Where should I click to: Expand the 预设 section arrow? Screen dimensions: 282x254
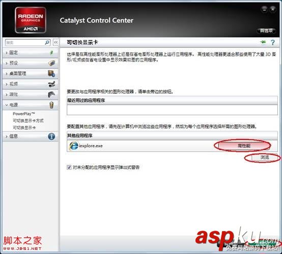point(7,63)
